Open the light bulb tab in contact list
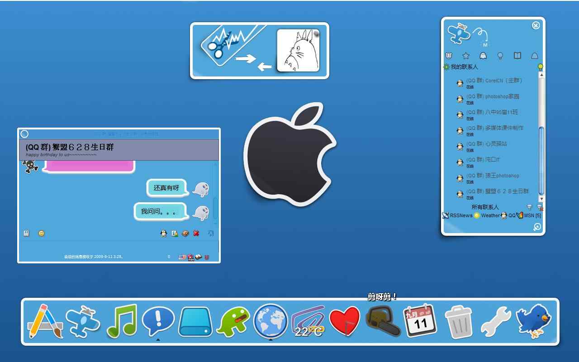Screen dimensions: 579x362 point(500,56)
